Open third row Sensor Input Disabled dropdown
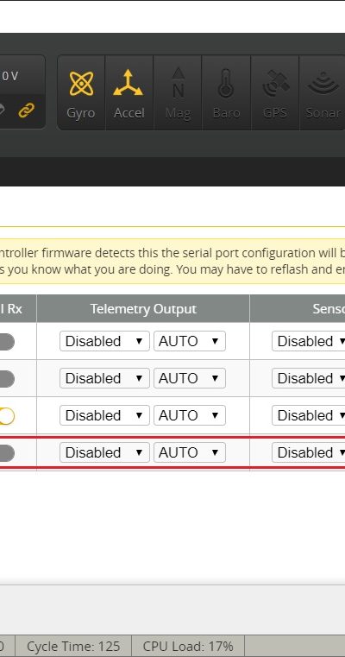This screenshot has width=345, height=657. pyautogui.click(x=309, y=415)
